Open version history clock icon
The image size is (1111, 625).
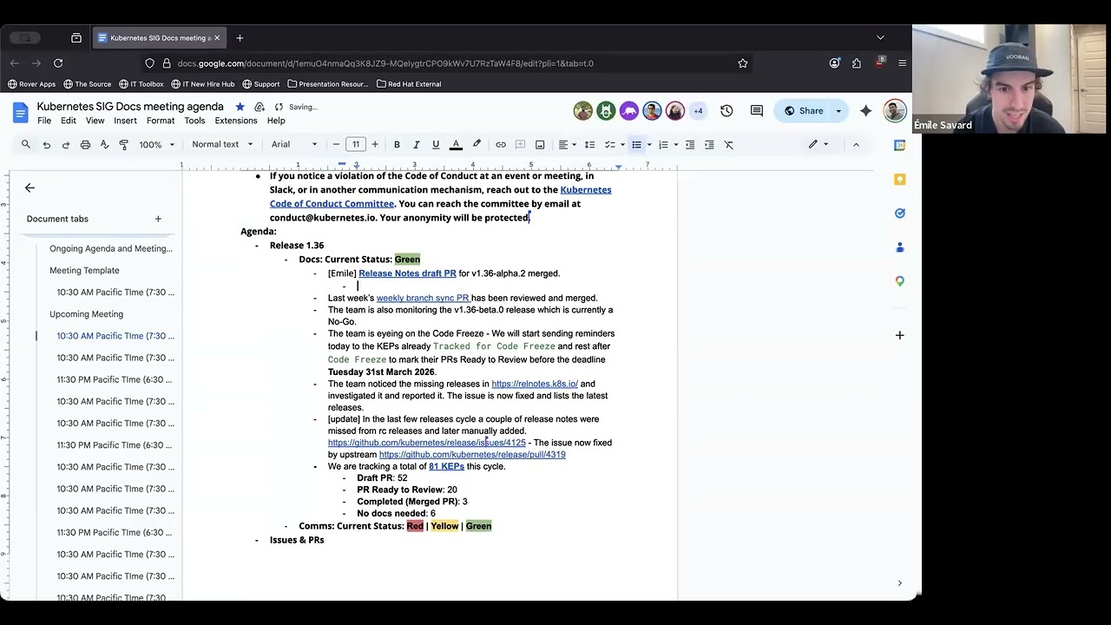pos(726,110)
